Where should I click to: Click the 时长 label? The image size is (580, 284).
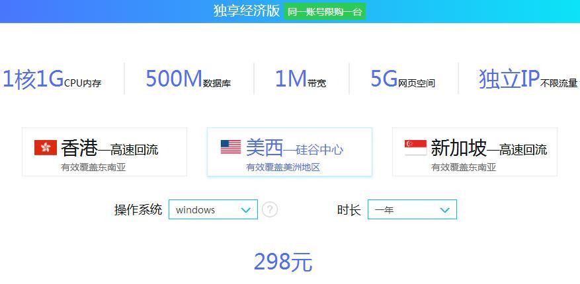coord(349,210)
